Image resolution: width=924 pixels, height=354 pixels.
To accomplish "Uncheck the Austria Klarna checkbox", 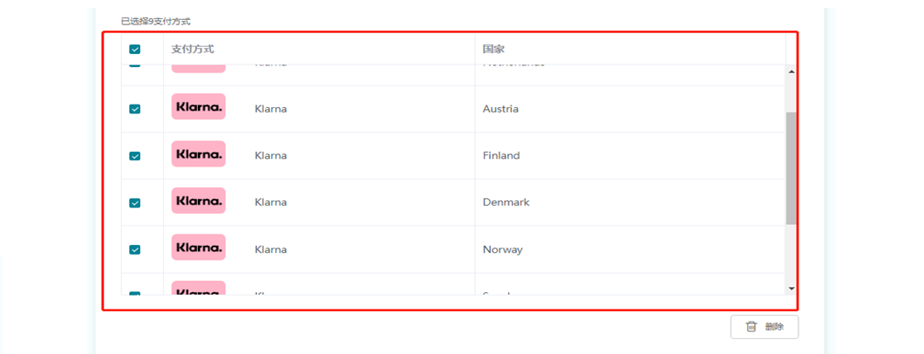I will pos(135,109).
